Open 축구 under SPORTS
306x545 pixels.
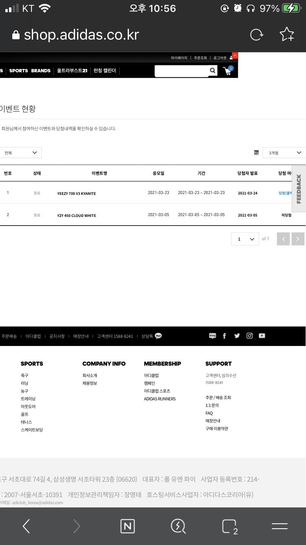(24, 375)
